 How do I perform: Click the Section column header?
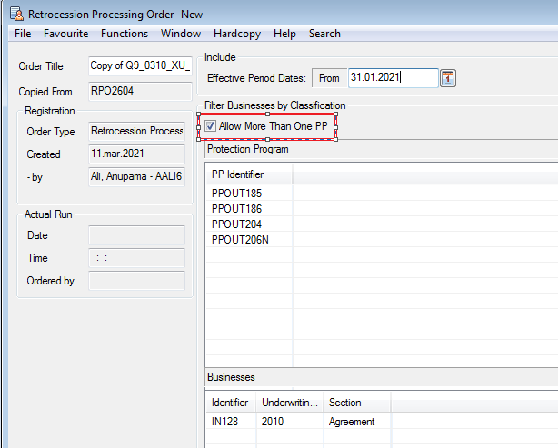(x=345, y=402)
